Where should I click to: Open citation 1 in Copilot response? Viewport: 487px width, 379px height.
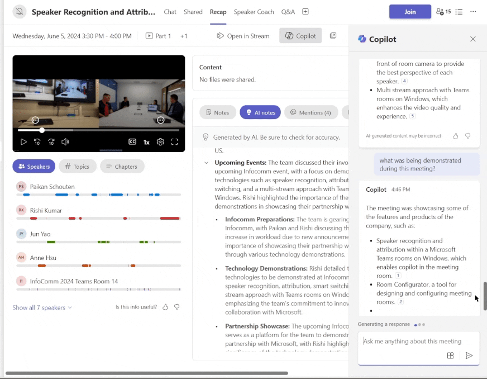(398, 276)
